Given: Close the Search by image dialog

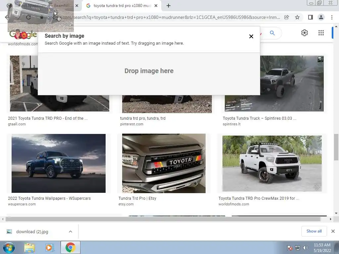Looking at the screenshot, I should 251,36.
